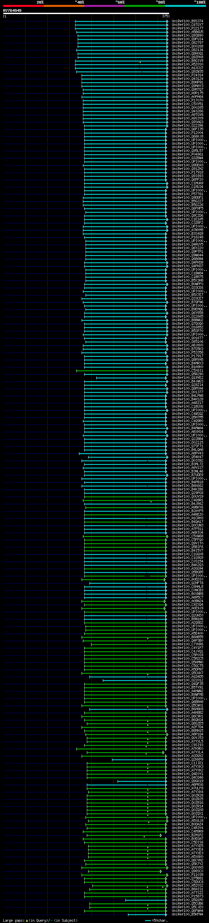Select label UniRef100_C5XV51

pos(187,104)
